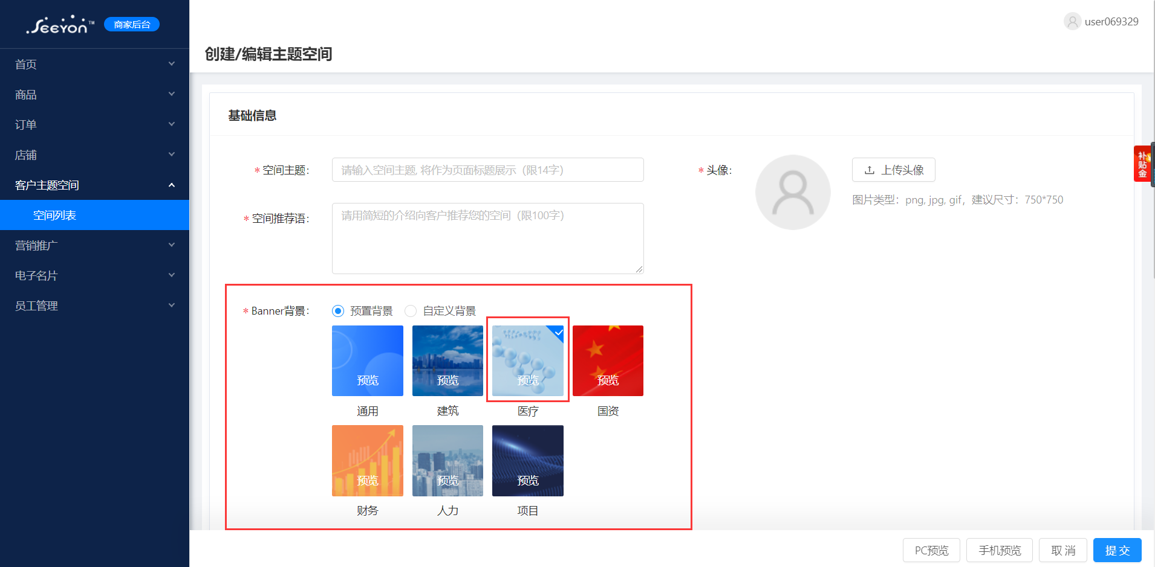Click the 财务 label under thumbnail
Image resolution: width=1155 pixels, height=567 pixels.
(368, 511)
